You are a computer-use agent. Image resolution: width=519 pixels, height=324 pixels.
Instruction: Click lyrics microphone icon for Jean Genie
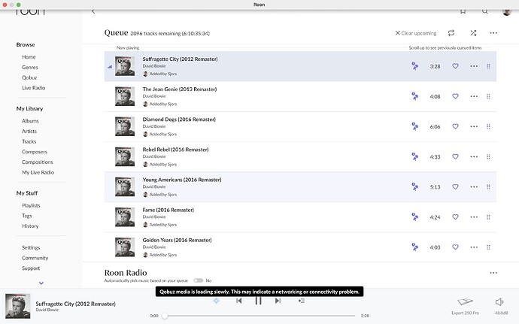pyautogui.click(x=414, y=96)
